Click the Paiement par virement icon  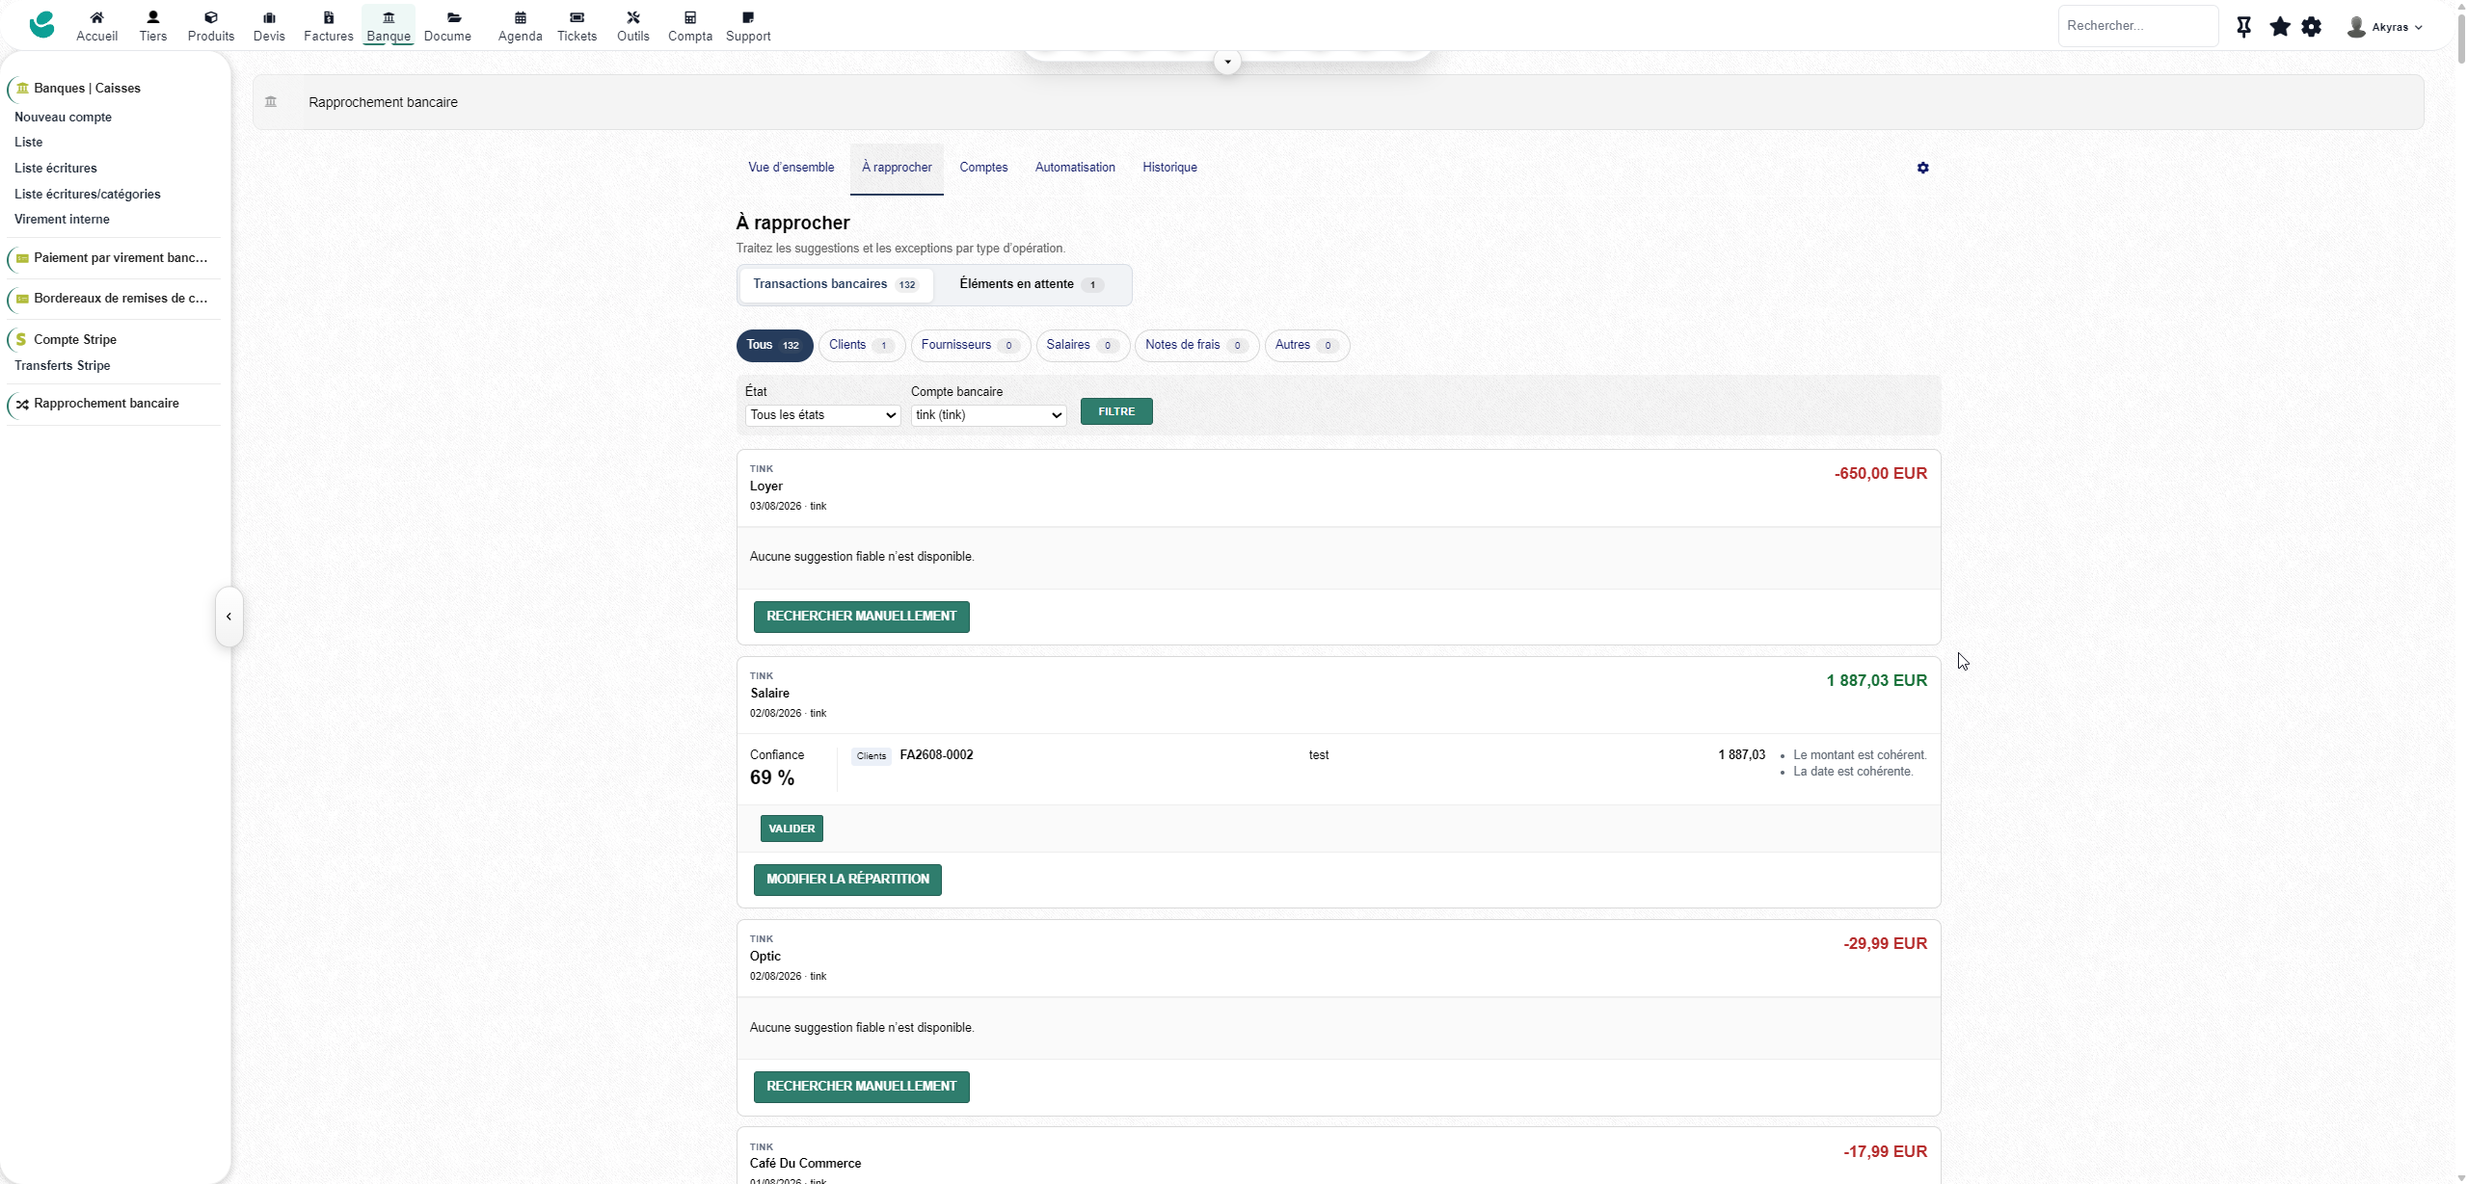(x=22, y=258)
